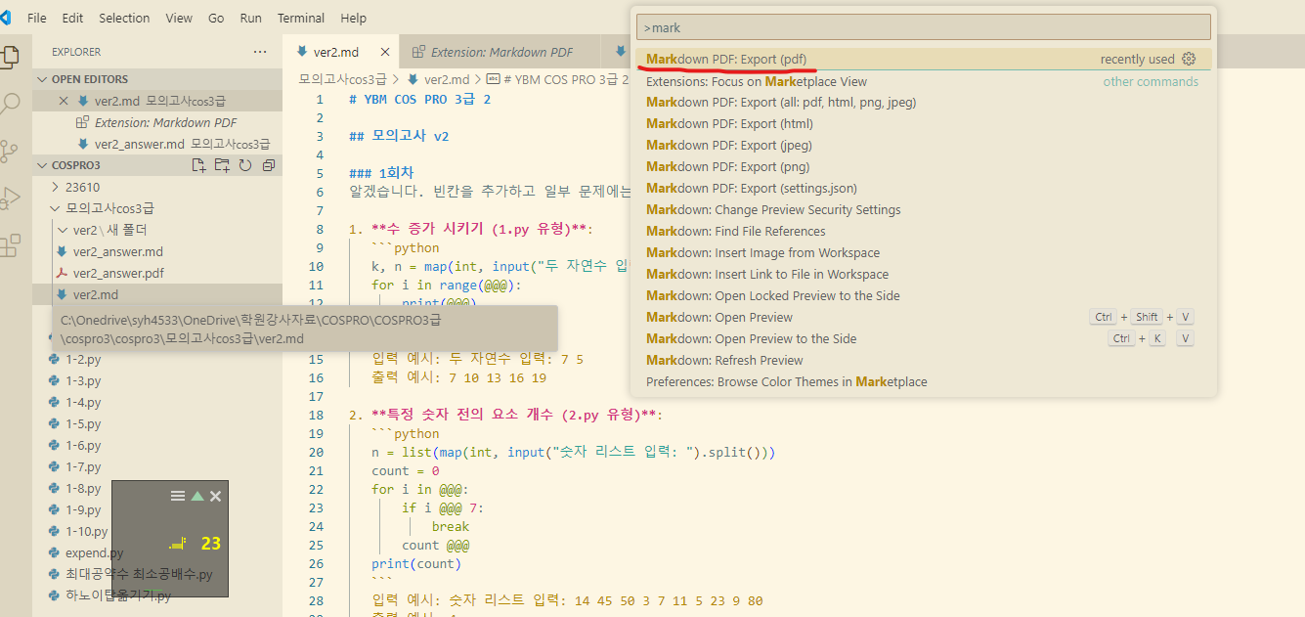Viewport: 1305px width, 617px height.
Task: Close the small overlay widget with X
Action: (216, 496)
